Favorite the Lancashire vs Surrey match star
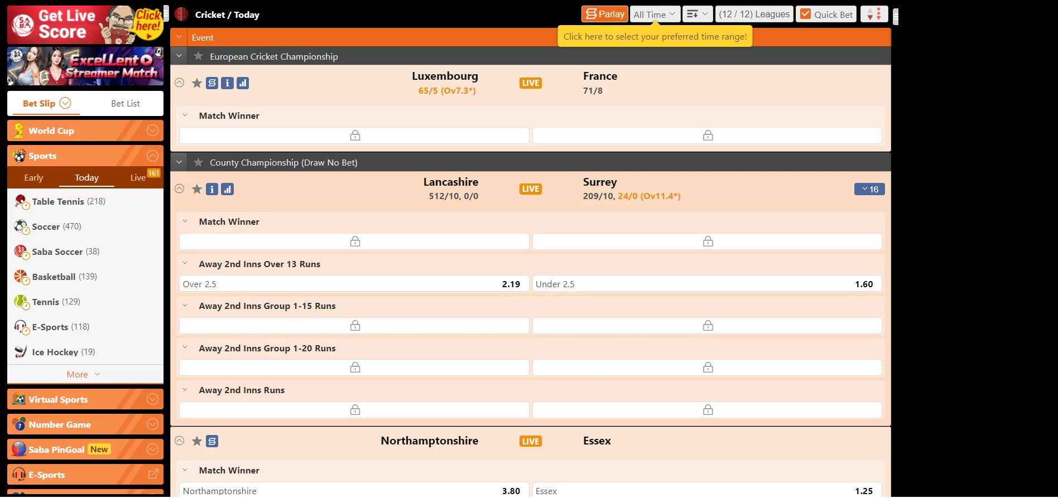 tap(196, 189)
